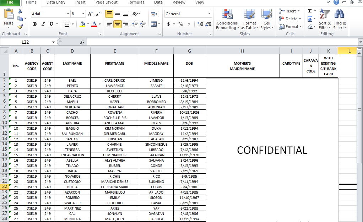Click the Merge & Center icon
This screenshot has height=222, width=363.
click(x=154, y=24)
